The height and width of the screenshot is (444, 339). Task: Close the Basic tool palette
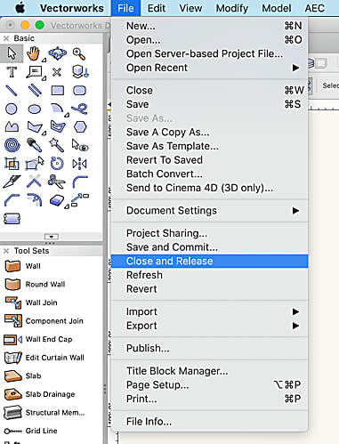(x=6, y=38)
